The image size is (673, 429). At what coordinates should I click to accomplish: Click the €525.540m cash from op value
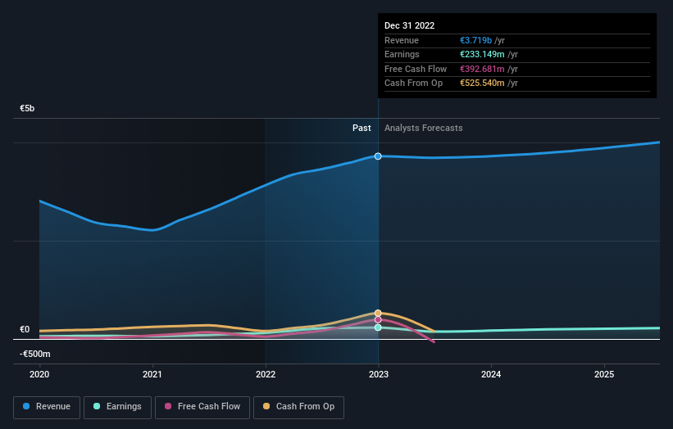point(482,84)
